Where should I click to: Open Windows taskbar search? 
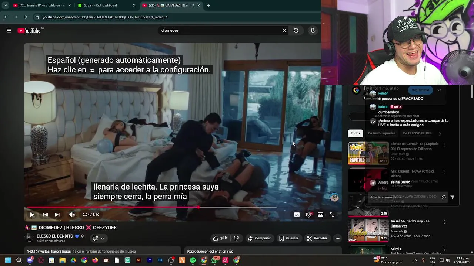tap(19, 260)
